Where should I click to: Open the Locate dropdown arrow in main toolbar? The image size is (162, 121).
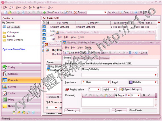coord(117,12)
